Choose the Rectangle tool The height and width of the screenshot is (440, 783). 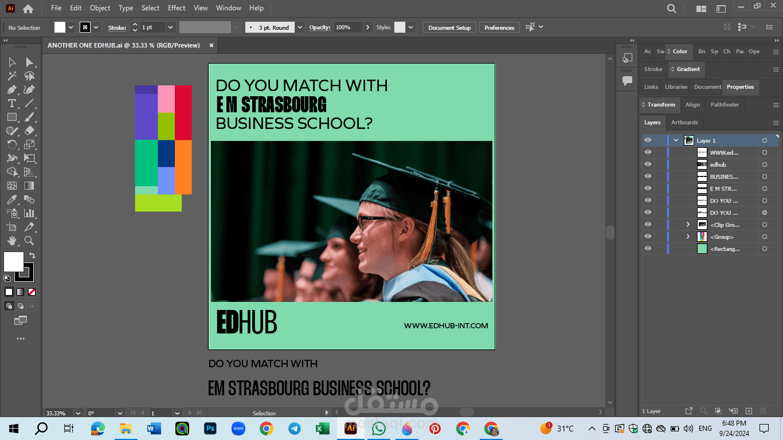[x=12, y=117]
